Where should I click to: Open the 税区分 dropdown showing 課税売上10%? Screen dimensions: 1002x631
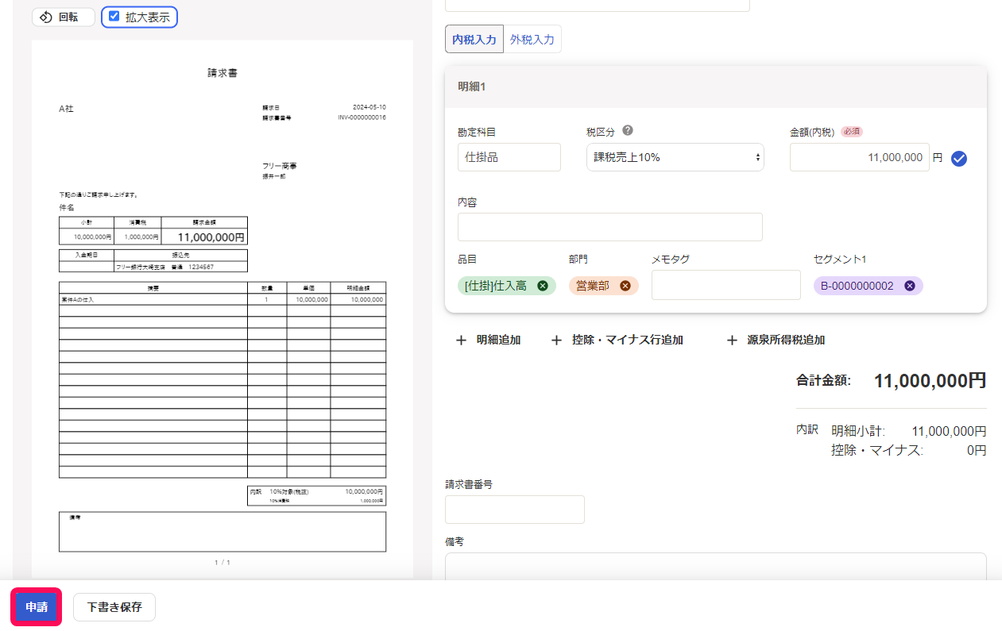tap(675, 157)
